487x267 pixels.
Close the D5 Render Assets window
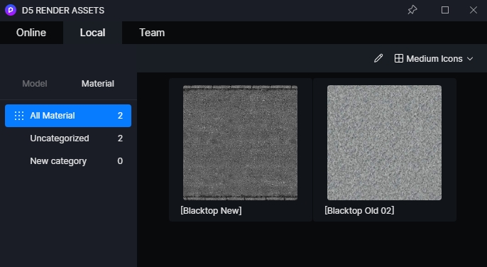pyautogui.click(x=474, y=10)
